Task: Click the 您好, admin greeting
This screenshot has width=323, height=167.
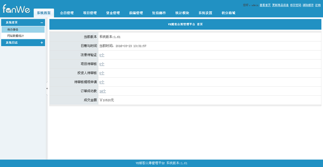Action: tap(251, 5)
